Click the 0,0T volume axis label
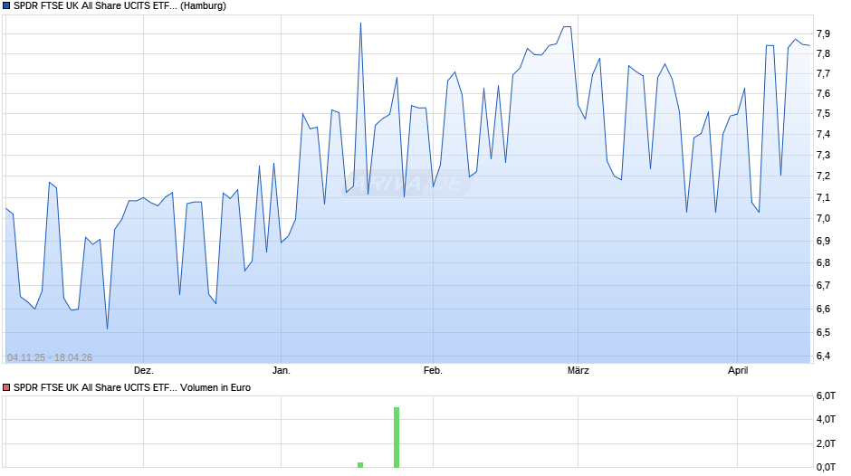Viewport: 851px width, 476px height. click(x=826, y=467)
